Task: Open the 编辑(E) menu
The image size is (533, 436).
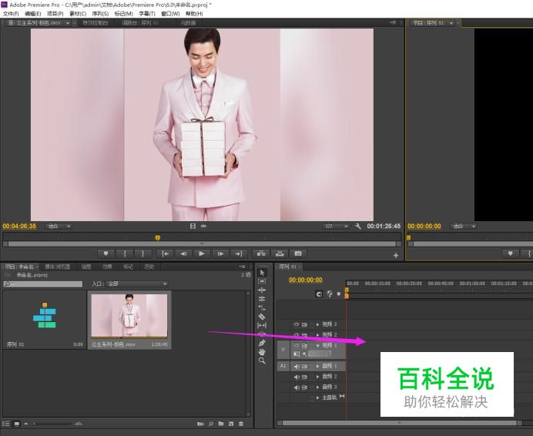Action: tap(32, 14)
